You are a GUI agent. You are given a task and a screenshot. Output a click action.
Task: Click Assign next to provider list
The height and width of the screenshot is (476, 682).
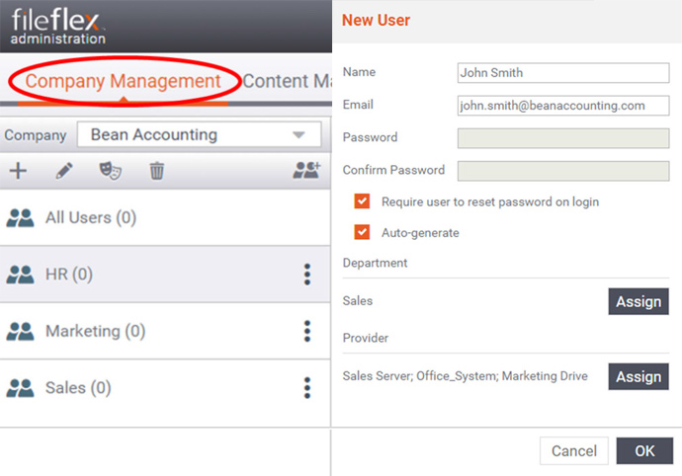pos(639,376)
